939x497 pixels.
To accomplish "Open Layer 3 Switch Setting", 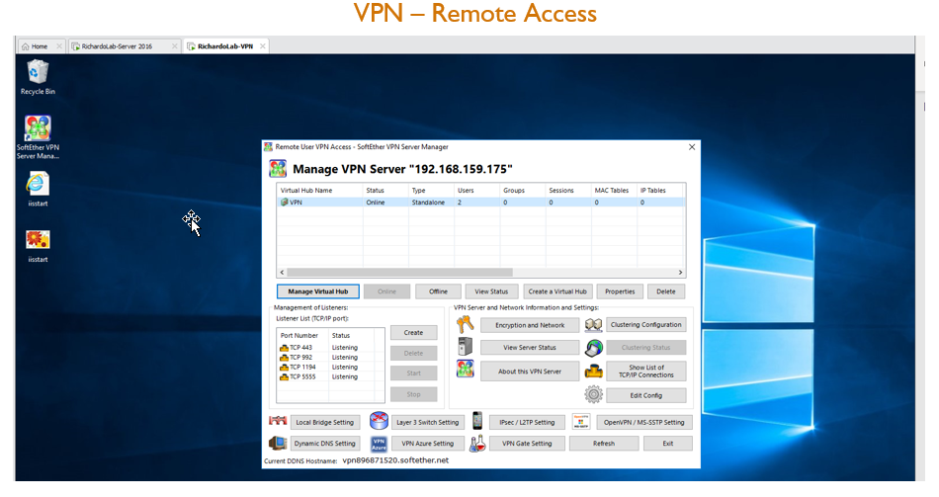I will [427, 422].
